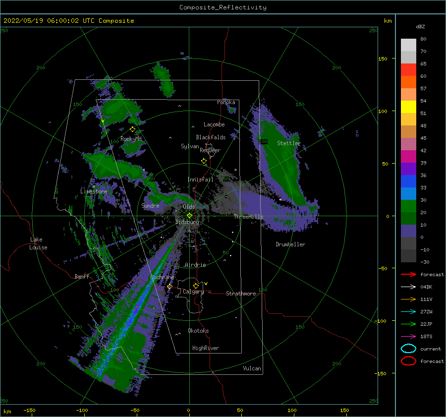Click the RedDeer city label
446x417 pixels.
(210, 150)
